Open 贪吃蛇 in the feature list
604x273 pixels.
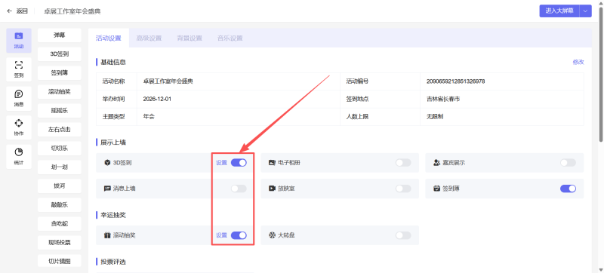coord(60,224)
